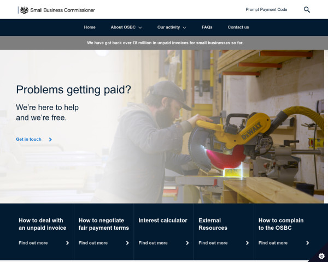Open 'How to deal with an unpaid invoice' heading
This screenshot has width=328, height=262.
43,224
